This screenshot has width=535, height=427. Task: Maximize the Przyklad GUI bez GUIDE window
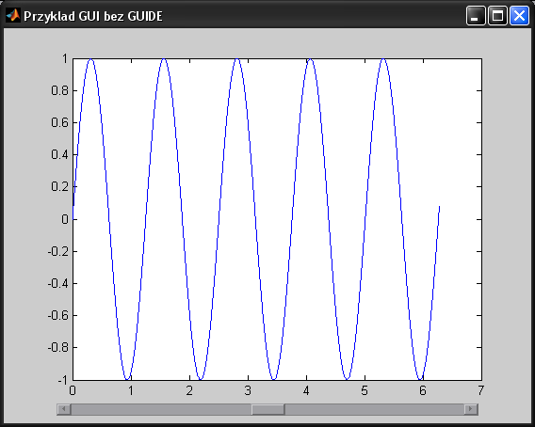pyautogui.click(x=497, y=16)
